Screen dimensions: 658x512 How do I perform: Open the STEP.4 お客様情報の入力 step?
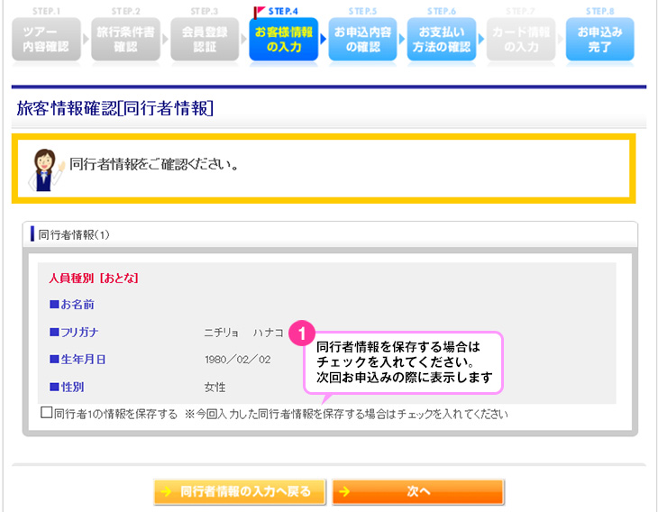coord(283,40)
